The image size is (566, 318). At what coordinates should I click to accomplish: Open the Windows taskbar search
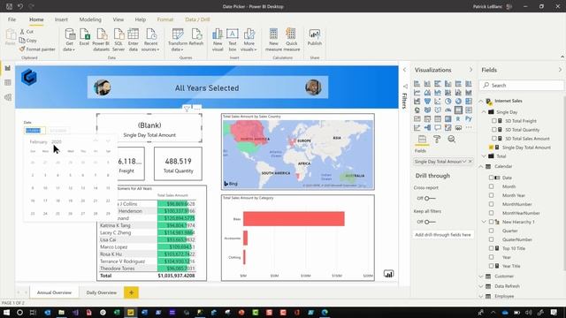19,312
